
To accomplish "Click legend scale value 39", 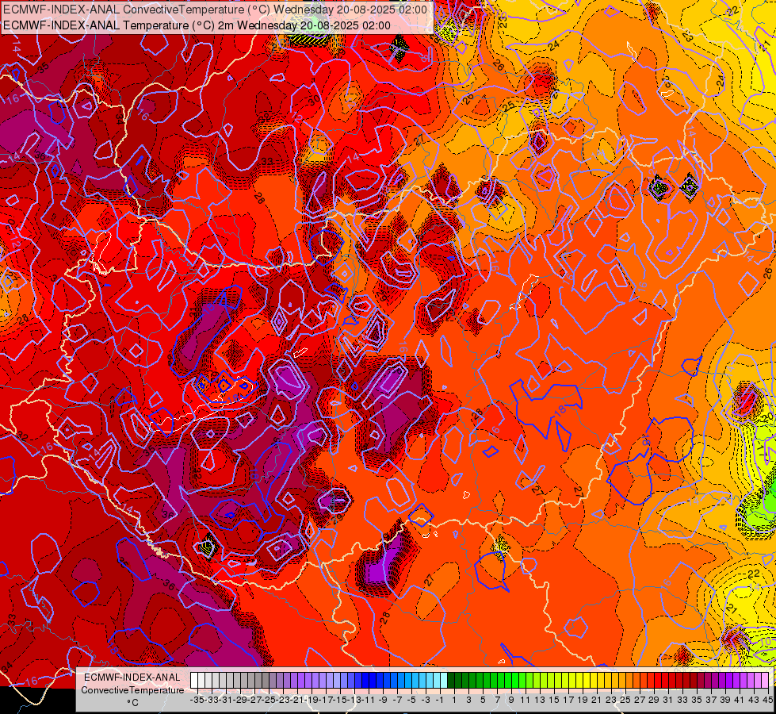I will coord(725,700).
